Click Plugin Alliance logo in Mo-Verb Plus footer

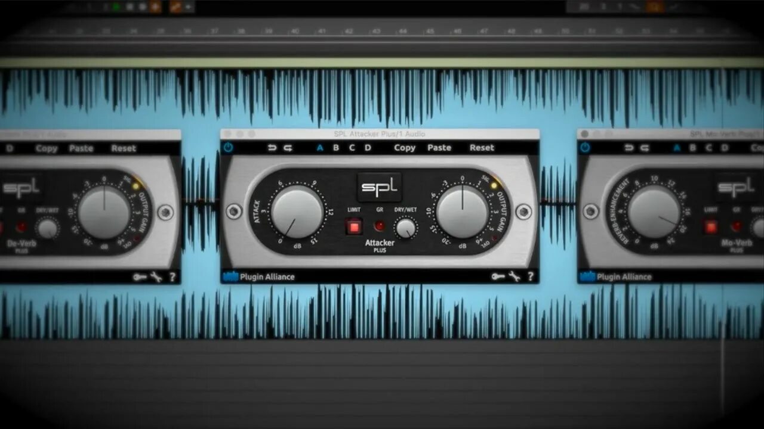coord(616,276)
